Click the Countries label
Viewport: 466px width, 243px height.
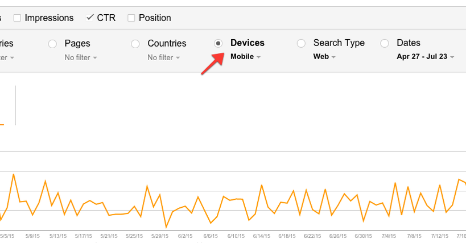(167, 44)
